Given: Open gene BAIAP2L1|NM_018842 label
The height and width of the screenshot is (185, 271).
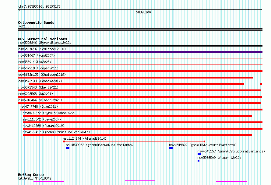Looking at the screenshot, I should point(35,178).
